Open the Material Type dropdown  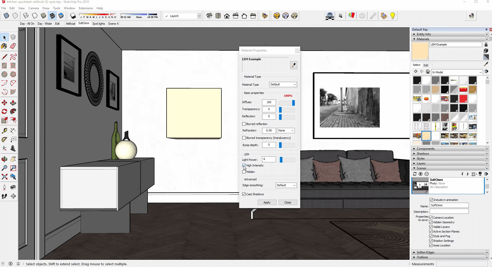click(283, 84)
